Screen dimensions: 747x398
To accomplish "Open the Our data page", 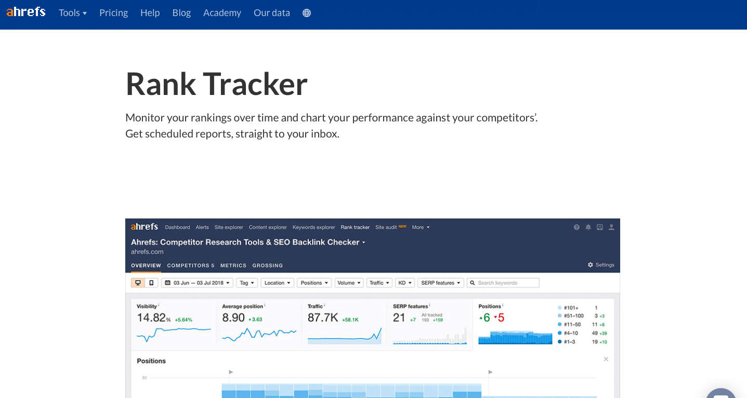I will (272, 13).
